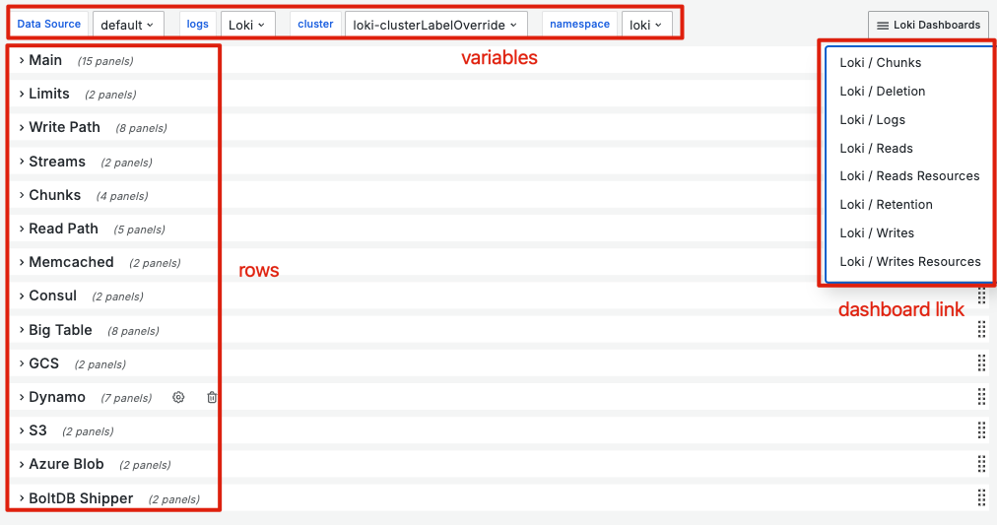Grab the drag handle on GCS row
The height and width of the screenshot is (525, 997).
pyautogui.click(x=982, y=362)
